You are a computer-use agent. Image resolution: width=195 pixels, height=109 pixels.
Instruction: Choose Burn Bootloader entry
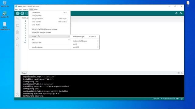[x=49, y=47]
